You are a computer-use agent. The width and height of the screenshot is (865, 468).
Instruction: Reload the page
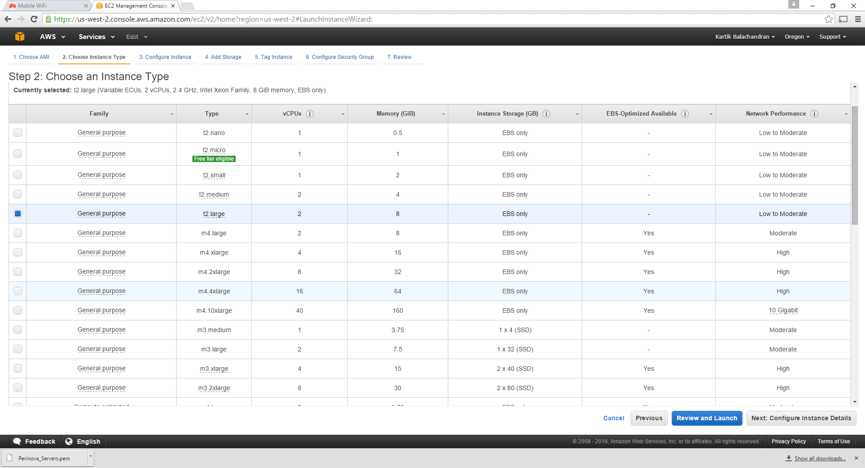(34, 19)
